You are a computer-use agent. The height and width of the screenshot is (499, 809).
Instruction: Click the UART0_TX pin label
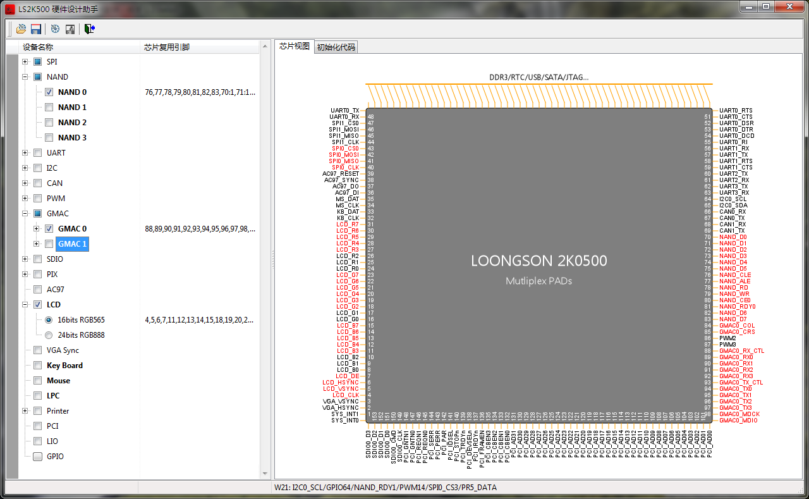point(344,111)
